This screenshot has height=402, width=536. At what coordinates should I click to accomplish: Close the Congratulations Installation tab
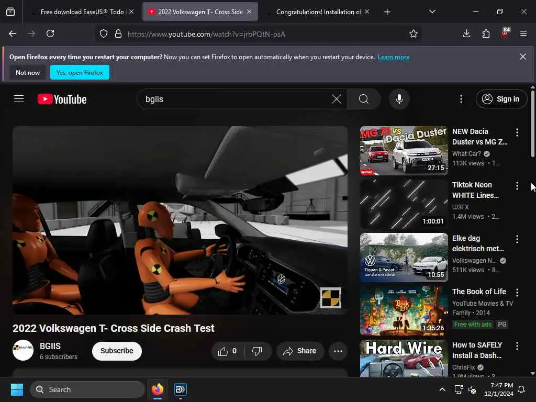367,12
